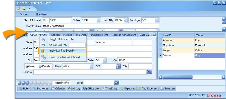Open the TimeEntry button
This screenshot has height=99, width=226.
[x=110, y=89]
